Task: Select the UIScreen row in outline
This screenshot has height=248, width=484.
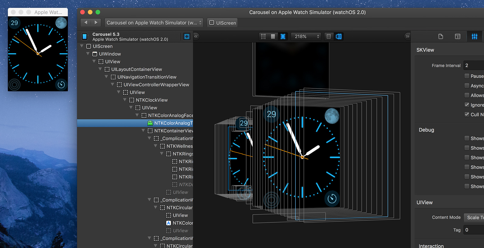Action: (x=135, y=46)
